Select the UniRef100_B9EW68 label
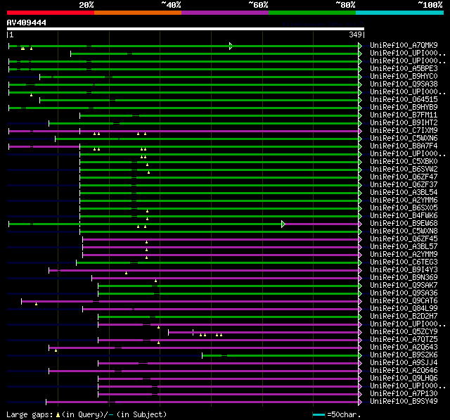Image resolution: width=450 pixels, height=420 pixels. (x=404, y=224)
